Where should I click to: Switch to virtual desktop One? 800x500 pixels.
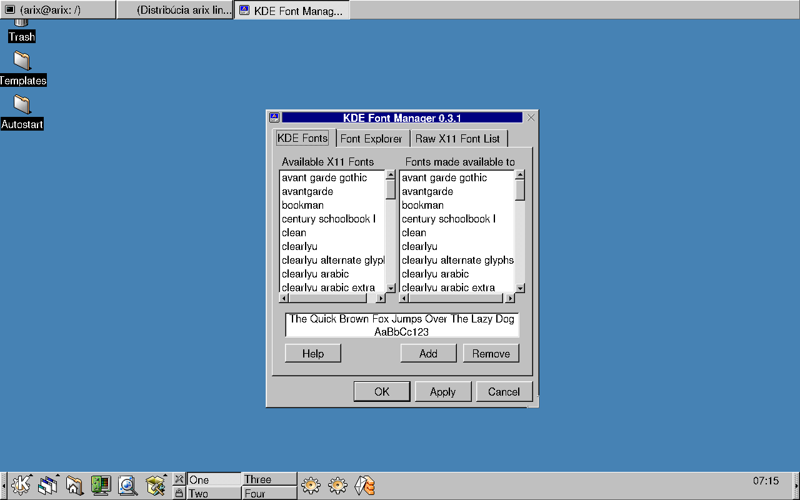click(x=214, y=479)
